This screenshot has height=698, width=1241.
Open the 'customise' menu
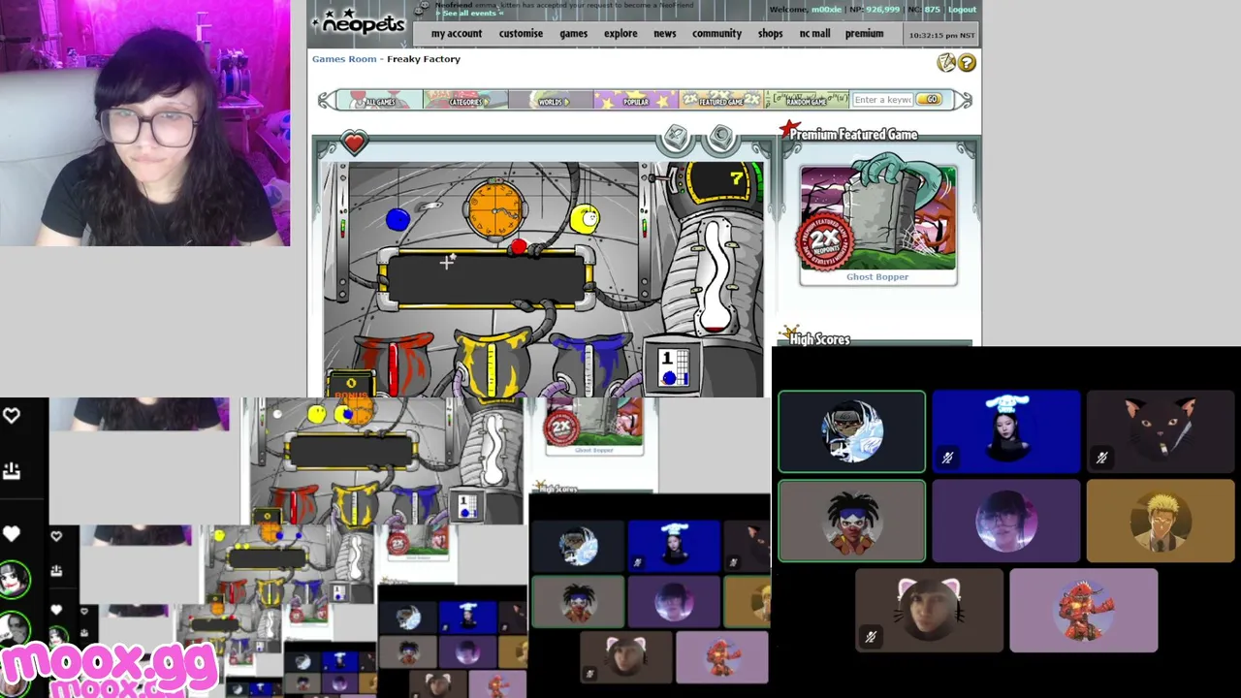pyautogui.click(x=521, y=34)
